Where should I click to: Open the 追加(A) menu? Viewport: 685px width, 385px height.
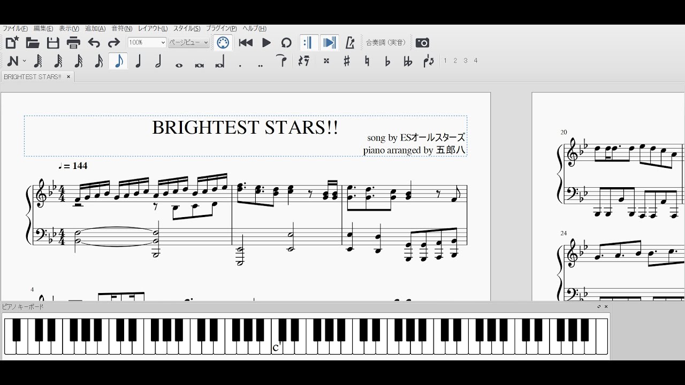[95, 28]
